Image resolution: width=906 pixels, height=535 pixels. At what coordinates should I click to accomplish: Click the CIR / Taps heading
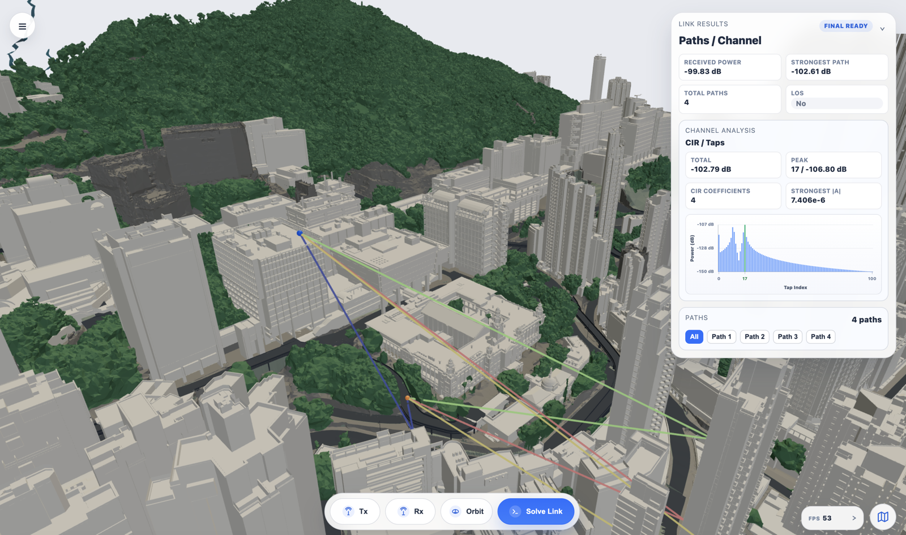(x=705, y=143)
